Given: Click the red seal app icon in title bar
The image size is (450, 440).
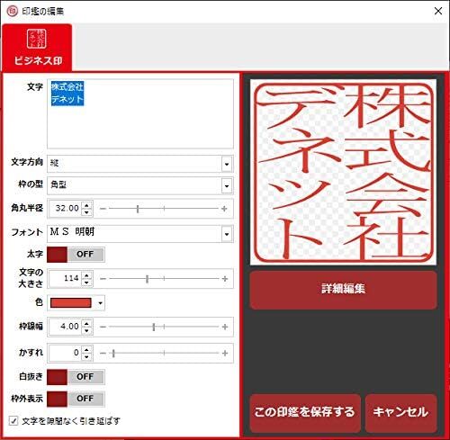Looking at the screenshot, I should (x=12, y=12).
